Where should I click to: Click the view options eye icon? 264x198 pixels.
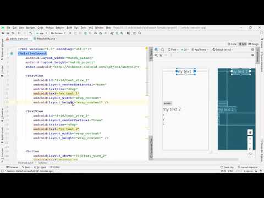pos(156,55)
